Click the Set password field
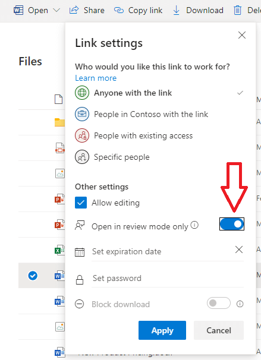Screen dimensions: 261x360 (x=168, y=278)
